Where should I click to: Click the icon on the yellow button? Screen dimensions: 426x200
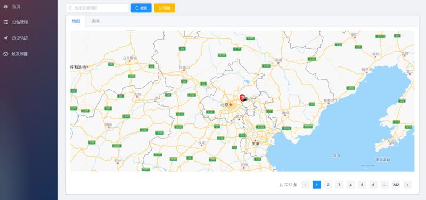[x=160, y=8]
